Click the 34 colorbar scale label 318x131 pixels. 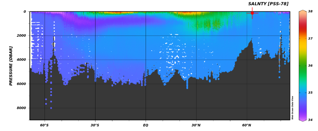pyautogui.click(x=310, y=120)
